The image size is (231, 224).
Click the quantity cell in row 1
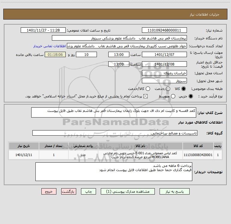54,155
